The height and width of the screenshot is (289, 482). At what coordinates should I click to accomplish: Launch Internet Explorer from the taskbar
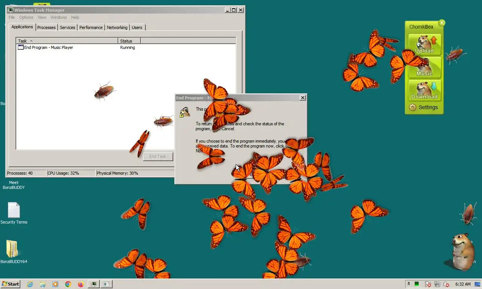30,284
